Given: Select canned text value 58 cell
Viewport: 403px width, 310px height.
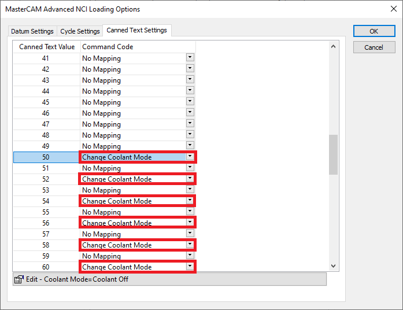Looking at the screenshot, I should coord(46,245).
